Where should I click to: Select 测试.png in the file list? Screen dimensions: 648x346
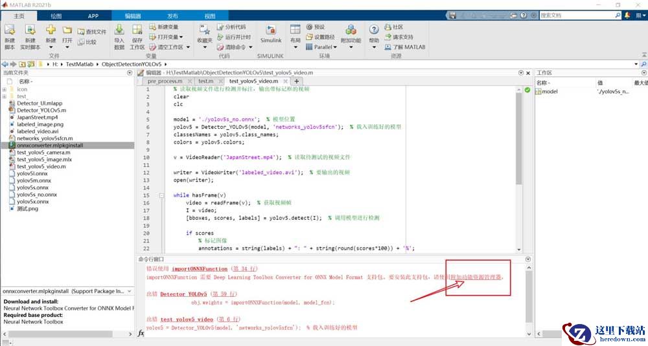click(x=27, y=208)
